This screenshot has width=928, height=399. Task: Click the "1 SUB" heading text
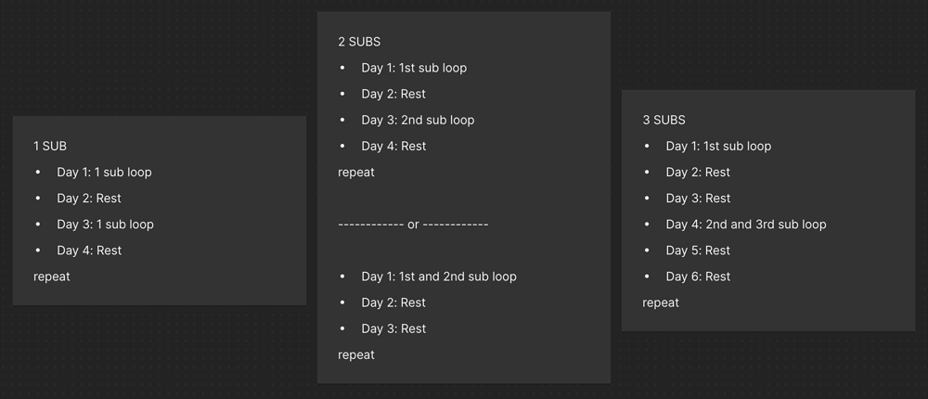pos(50,147)
